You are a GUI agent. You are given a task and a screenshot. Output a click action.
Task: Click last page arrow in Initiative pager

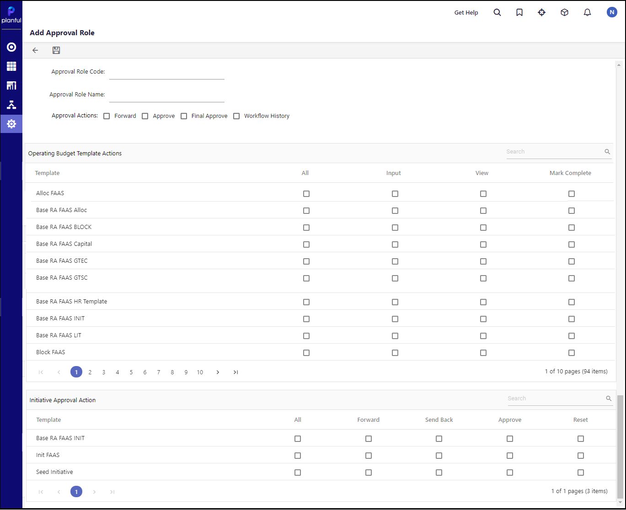(112, 492)
